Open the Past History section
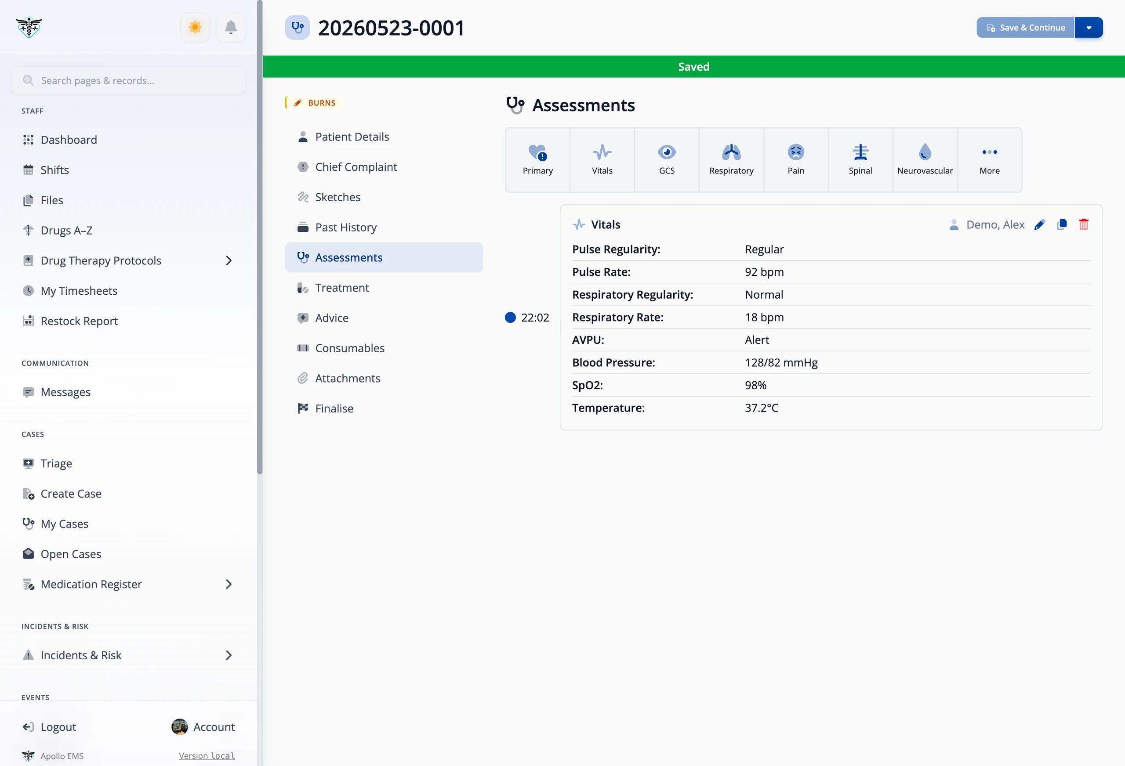This screenshot has width=1125, height=766. pyautogui.click(x=384, y=228)
